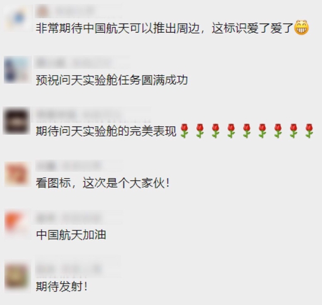Click the fifth rose emoji in the row

[246, 131]
